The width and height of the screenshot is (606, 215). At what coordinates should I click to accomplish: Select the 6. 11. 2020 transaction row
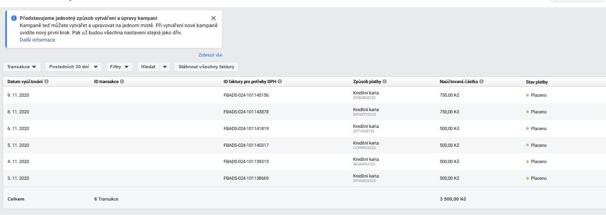[x=19, y=129]
